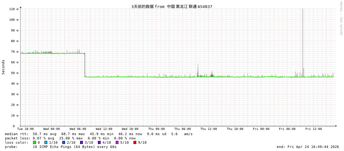The image size is (344, 151).
Task: Click the 10 m y-axis label
Action: (14, 115)
